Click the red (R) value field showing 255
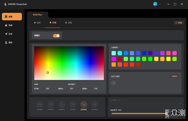188x121 pixels. [x=48, y=88]
